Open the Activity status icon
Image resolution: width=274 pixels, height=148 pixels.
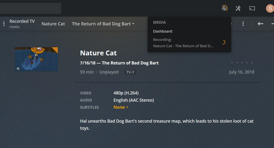(225, 8)
